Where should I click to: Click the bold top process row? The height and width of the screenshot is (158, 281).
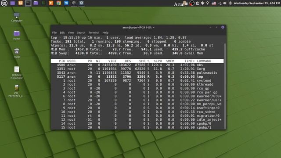pyautogui.click(x=137, y=77)
